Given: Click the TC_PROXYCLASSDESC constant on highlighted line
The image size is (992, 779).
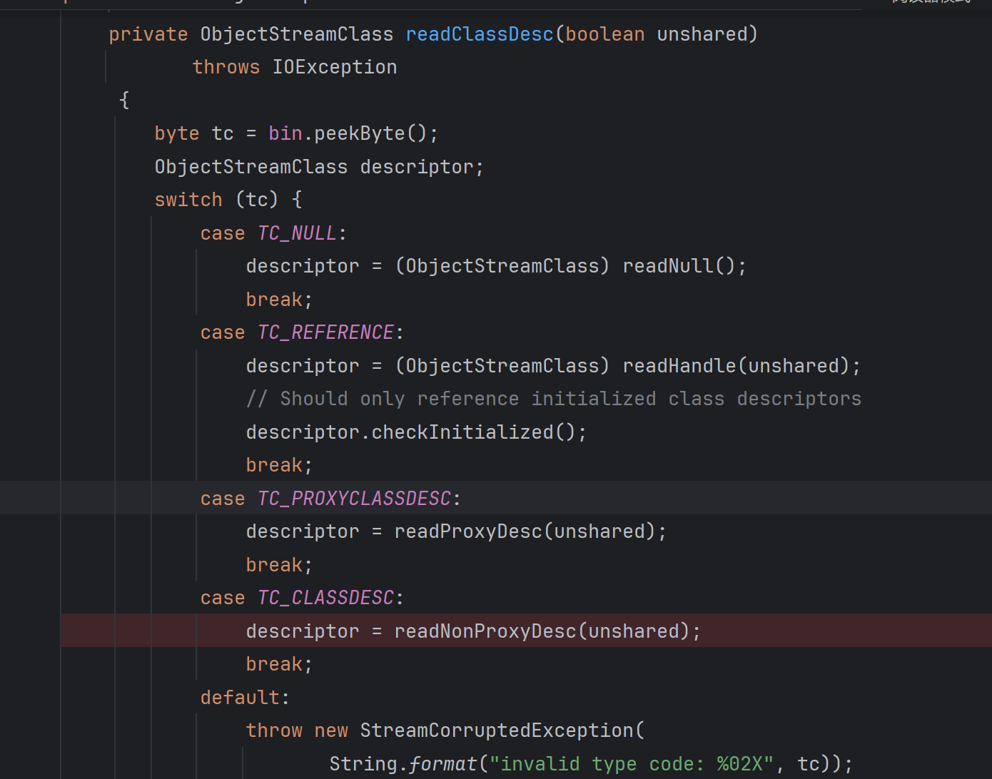Looking at the screenshot, I should coord(354,499).
